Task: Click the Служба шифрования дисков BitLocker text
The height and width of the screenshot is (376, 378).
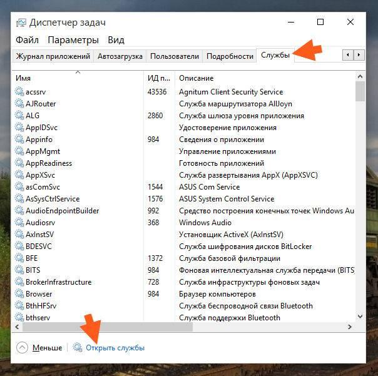Action: point(245,246)
